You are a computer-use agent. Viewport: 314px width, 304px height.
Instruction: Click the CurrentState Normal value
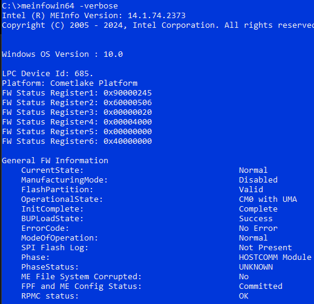click(x=253, y=170)
